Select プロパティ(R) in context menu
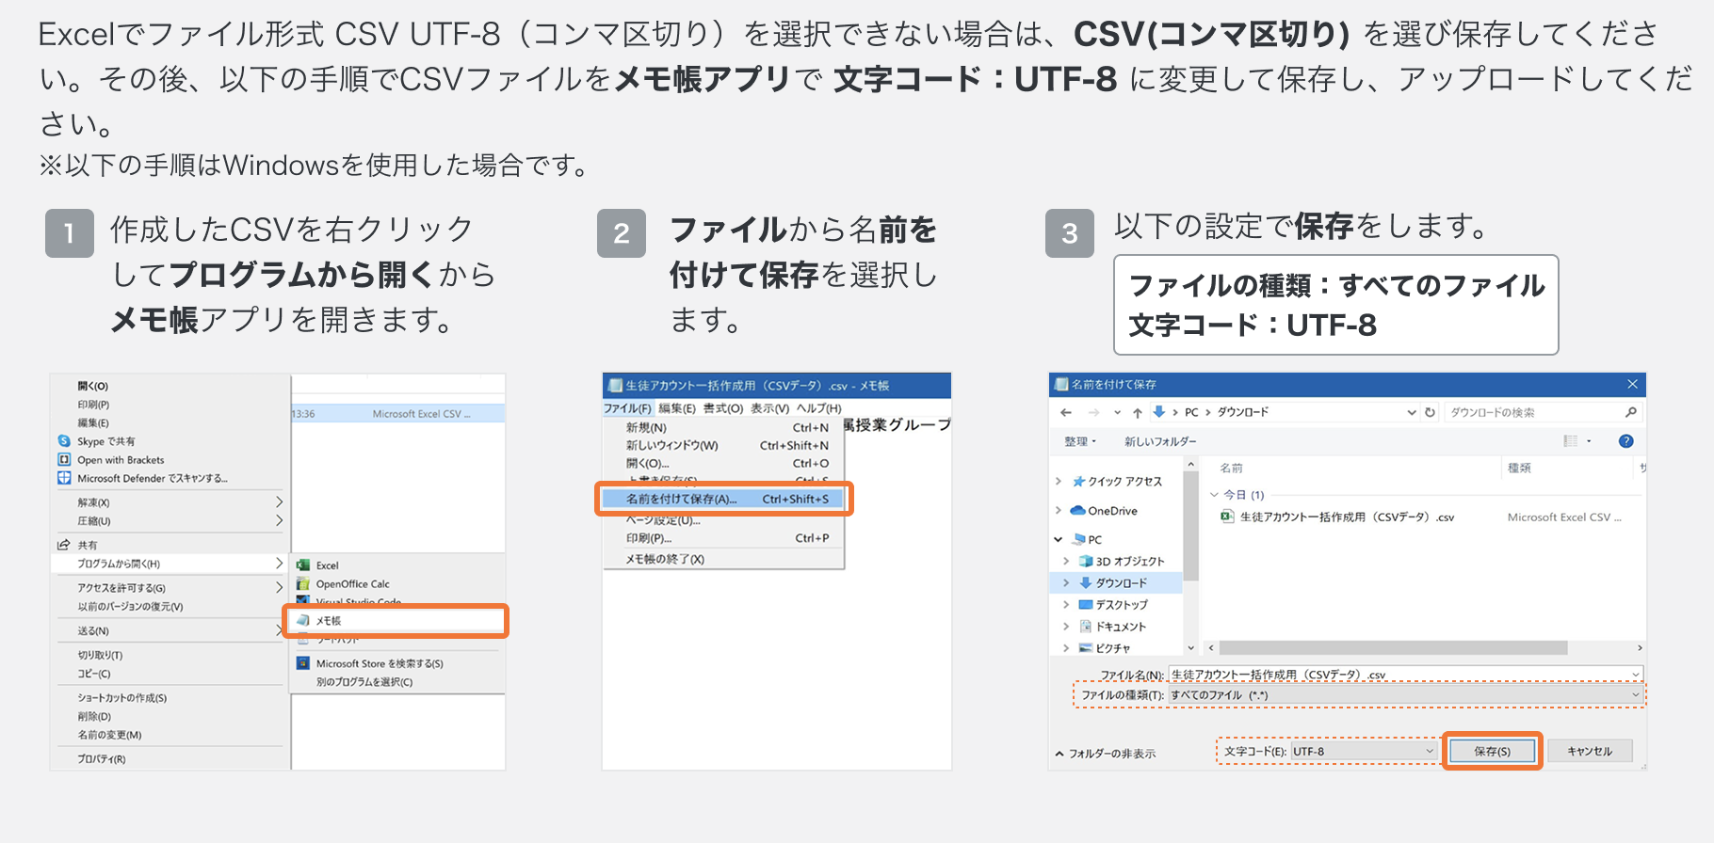The height and width of the screenshot is (843, 1714). click(x=170, y=758)
